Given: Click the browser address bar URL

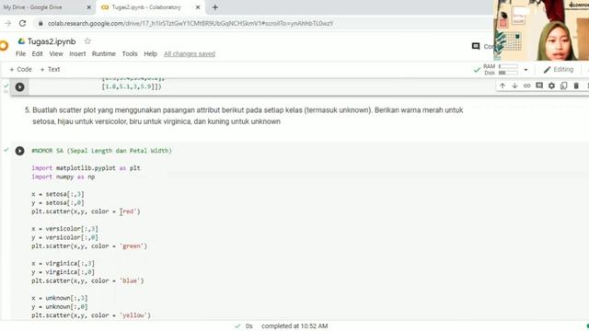Looking at the screenshot, I should click(191, 23).
